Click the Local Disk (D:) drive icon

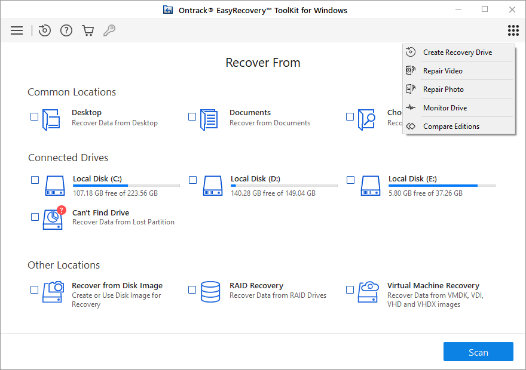213,186
